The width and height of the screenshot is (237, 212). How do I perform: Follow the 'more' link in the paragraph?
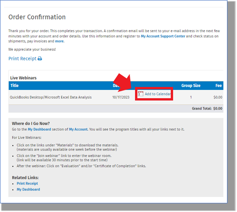pyautogui.click(x=60, y=41)
